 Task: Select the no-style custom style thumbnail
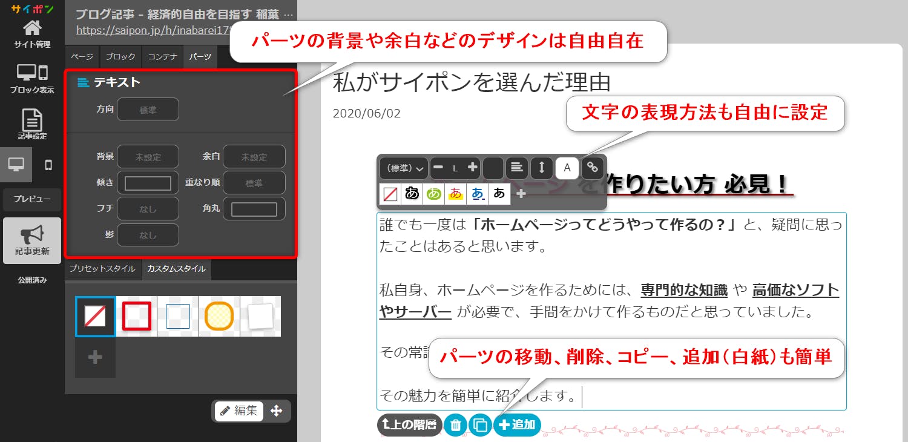95,316
